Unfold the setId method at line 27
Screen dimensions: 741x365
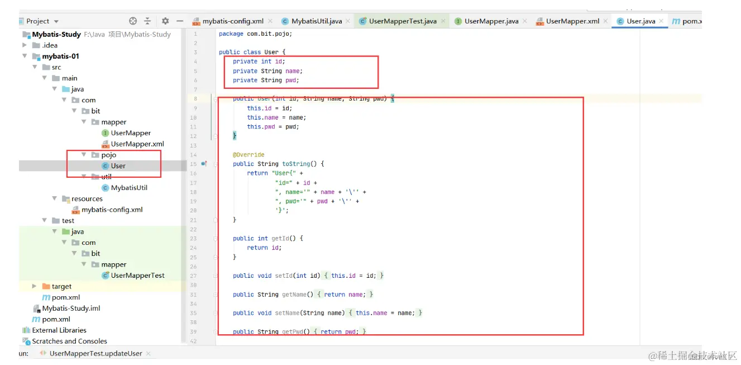tap(216, 276)
